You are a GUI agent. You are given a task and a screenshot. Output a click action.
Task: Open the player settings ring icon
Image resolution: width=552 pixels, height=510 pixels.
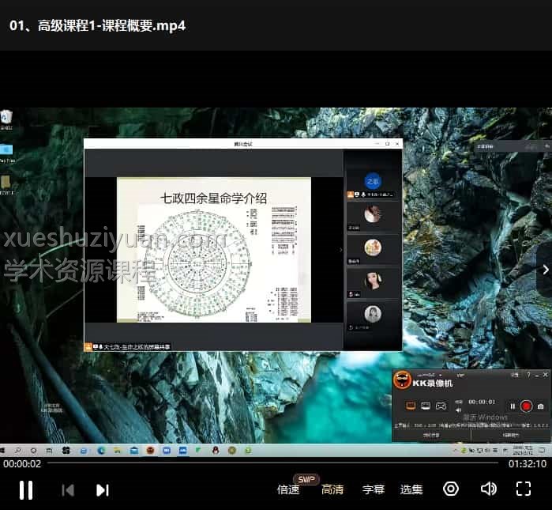tap(451, 489)
